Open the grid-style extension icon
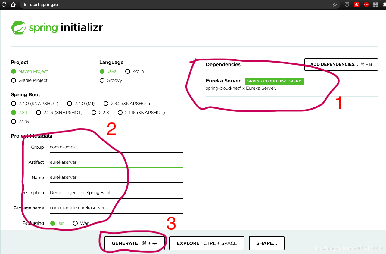The height and width of the screenshot is (254, 386). (x=375, y=5)
